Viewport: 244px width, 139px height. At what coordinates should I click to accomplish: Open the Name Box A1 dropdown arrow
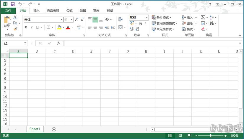point(25,43)
